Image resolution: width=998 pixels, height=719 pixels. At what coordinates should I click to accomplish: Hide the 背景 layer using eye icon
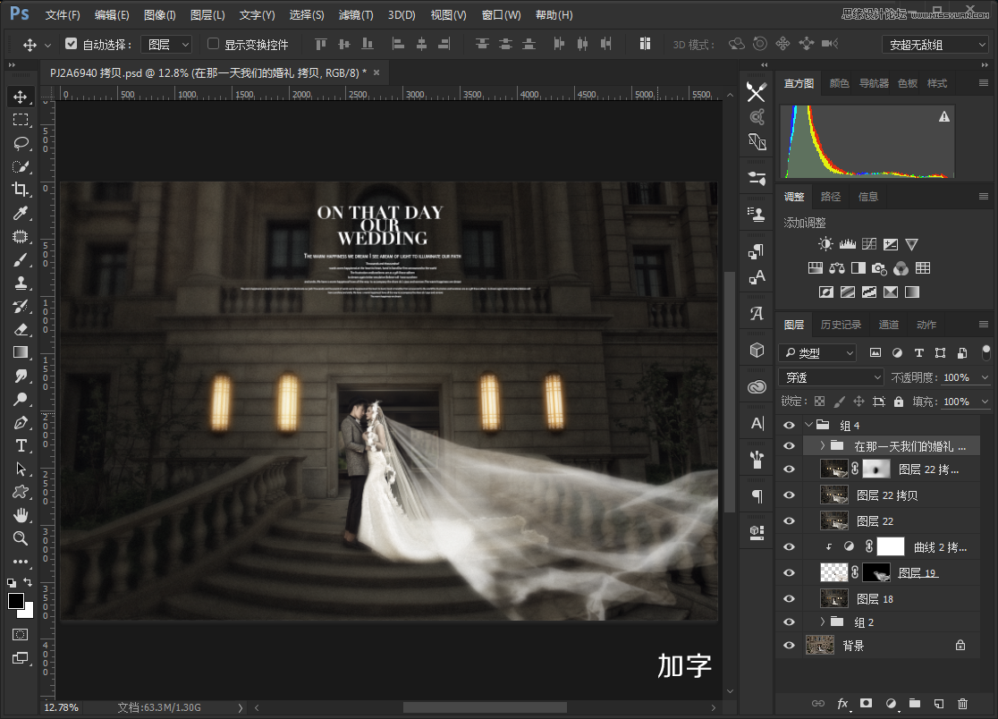[789, 645]
